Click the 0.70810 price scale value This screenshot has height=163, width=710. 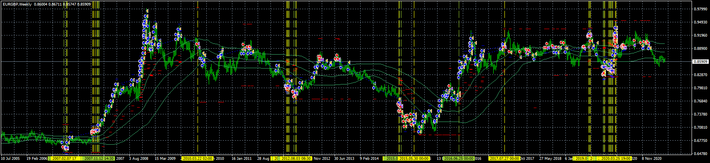point(700,127)
